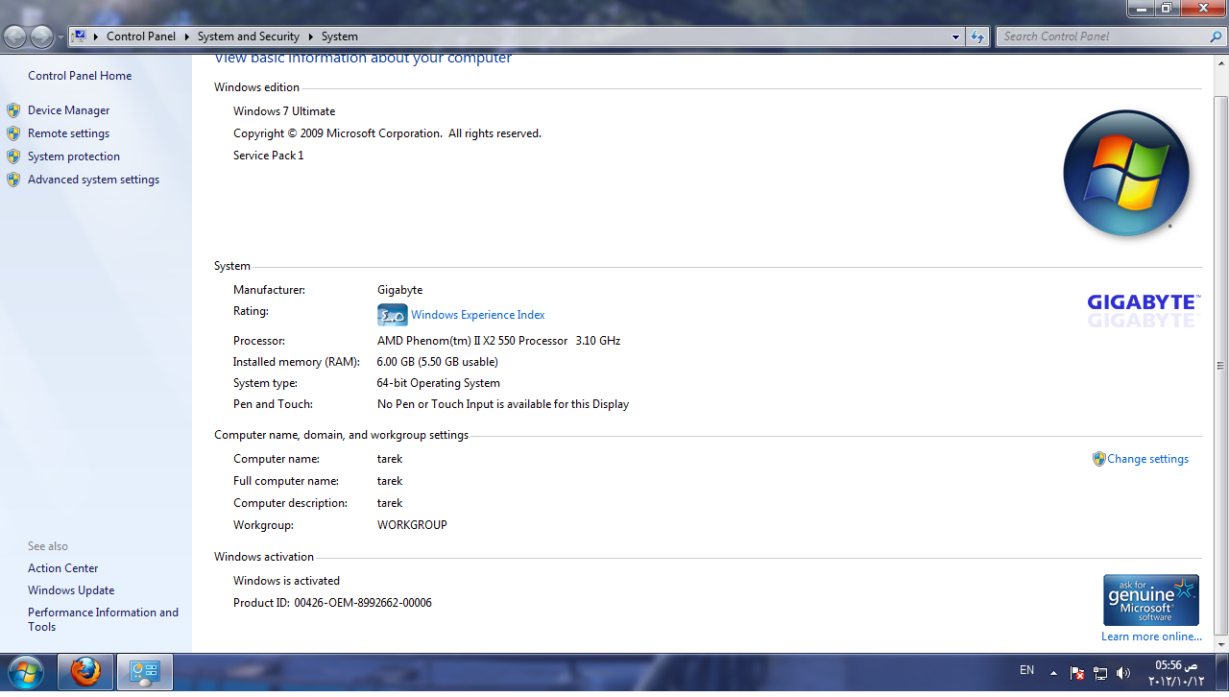Open Device Manager link
Viewport: 1229px width, 697px height.
coord(68,110)
